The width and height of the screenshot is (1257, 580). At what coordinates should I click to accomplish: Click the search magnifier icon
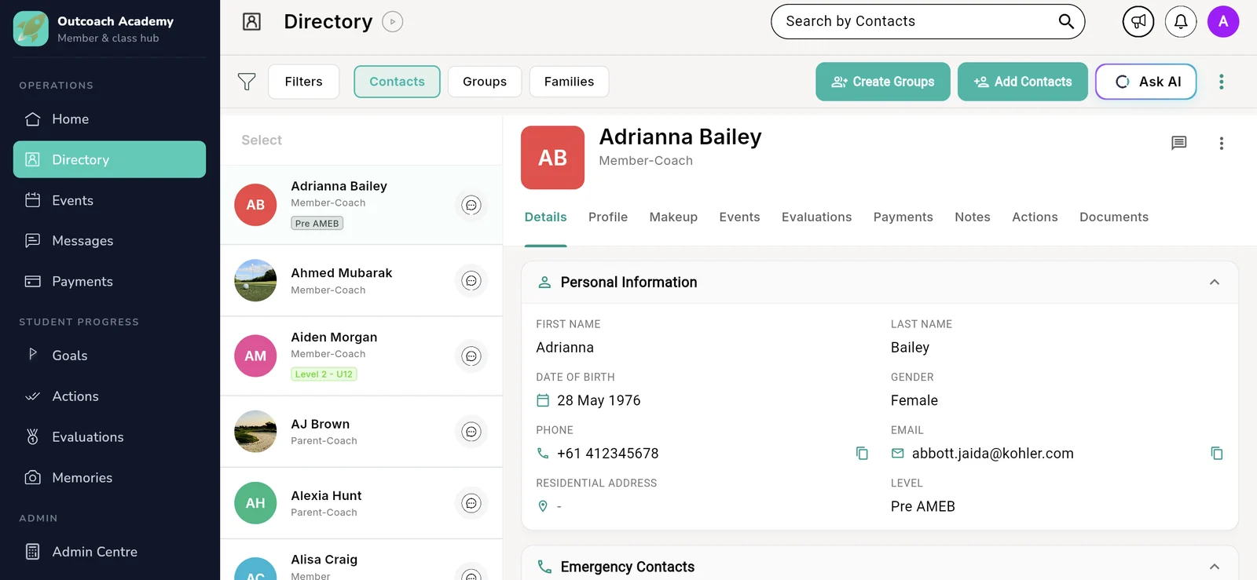(x=1066, y=21)
